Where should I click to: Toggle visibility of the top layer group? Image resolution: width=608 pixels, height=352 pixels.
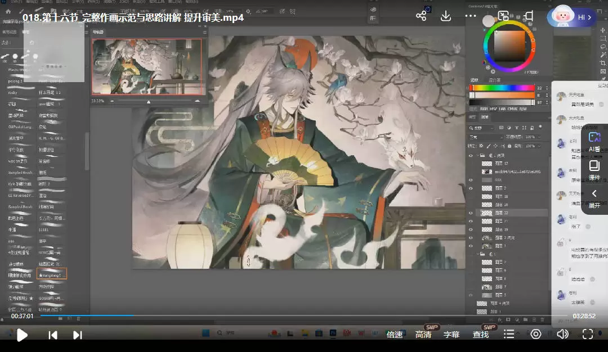[471, 156]
